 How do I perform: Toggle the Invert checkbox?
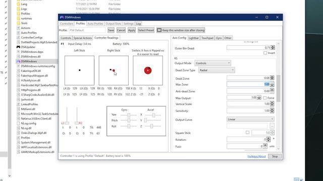(x=265, y=53)
